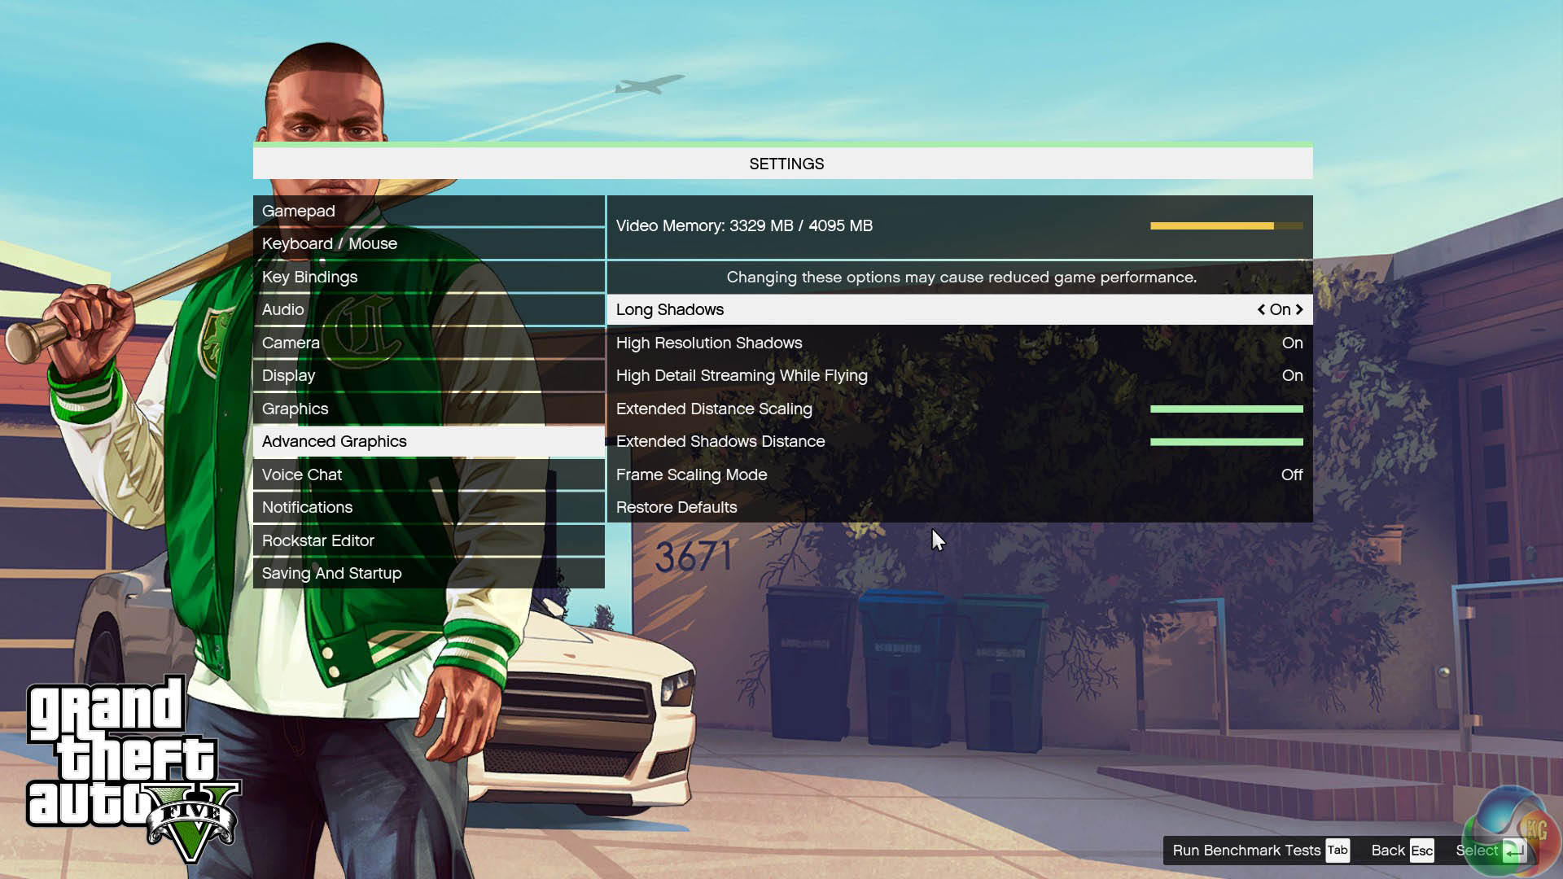
Task: Click Run Benchmark Tests label
Action: (1246, 851)
